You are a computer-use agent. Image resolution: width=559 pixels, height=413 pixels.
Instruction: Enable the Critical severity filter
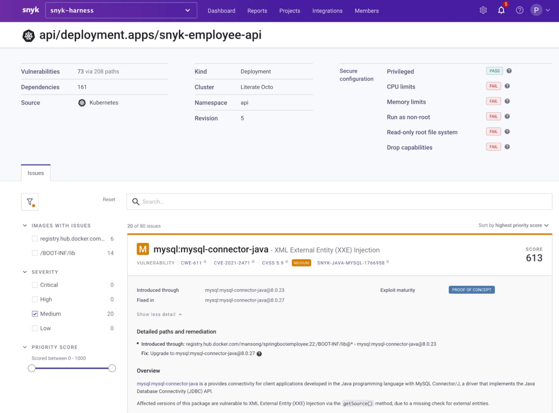[35, 285]
